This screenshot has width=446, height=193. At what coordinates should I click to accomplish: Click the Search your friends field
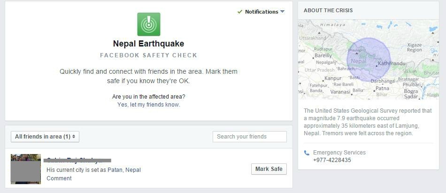pos(249,137)
